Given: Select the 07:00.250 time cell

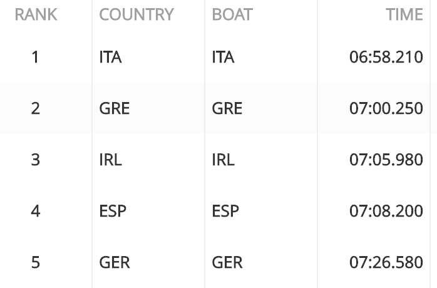Looking at the screenshot, I should 386,108.
